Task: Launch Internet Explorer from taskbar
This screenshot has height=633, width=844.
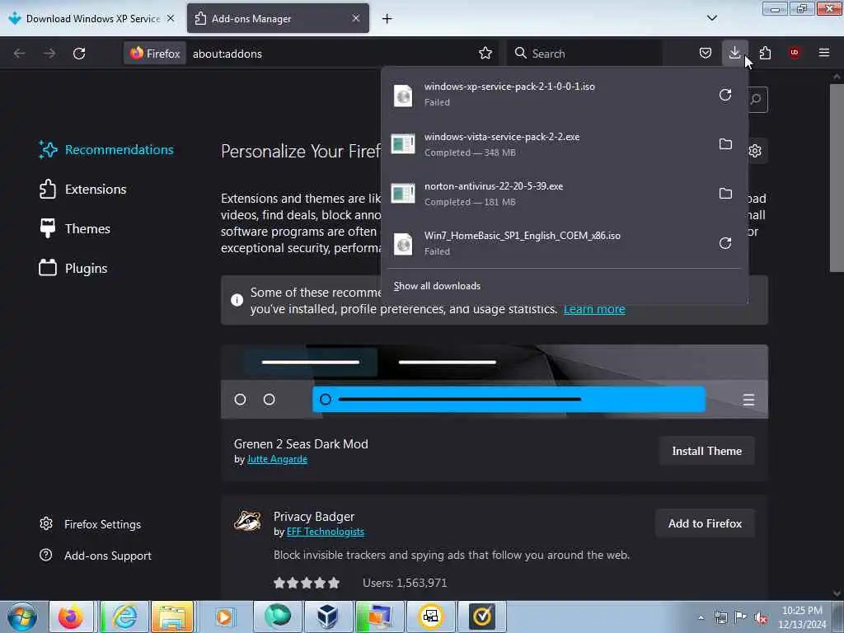Action: coord(124,617)
